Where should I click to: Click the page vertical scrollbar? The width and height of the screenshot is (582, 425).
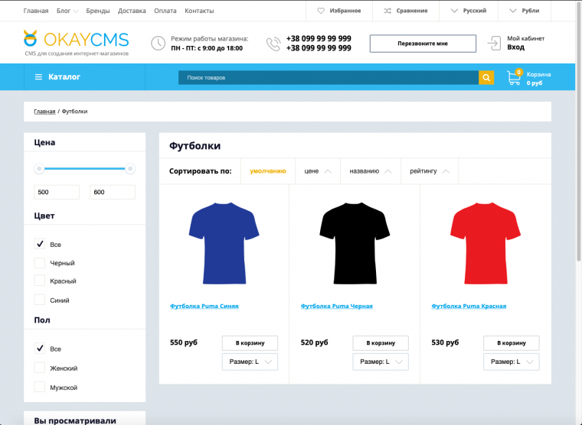tap(579, 131)
